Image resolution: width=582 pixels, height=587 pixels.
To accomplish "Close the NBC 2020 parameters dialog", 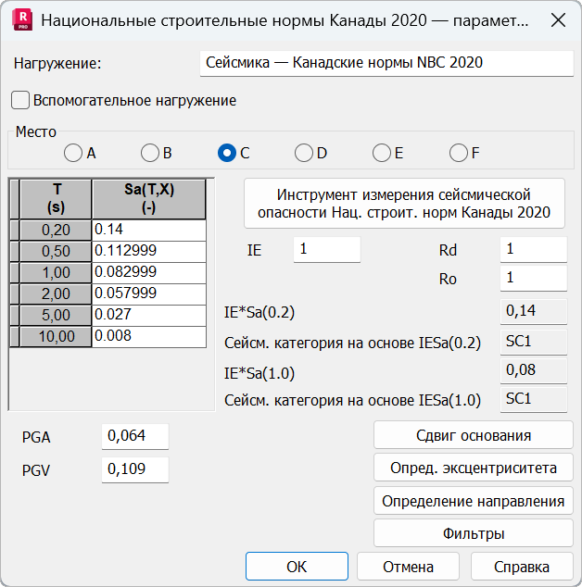I will (x=558, y=20).
